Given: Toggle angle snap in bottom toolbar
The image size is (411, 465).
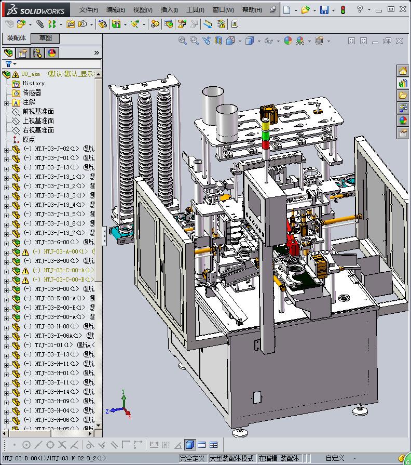Looking at the screenshot, I should click(x=178, y=445).
